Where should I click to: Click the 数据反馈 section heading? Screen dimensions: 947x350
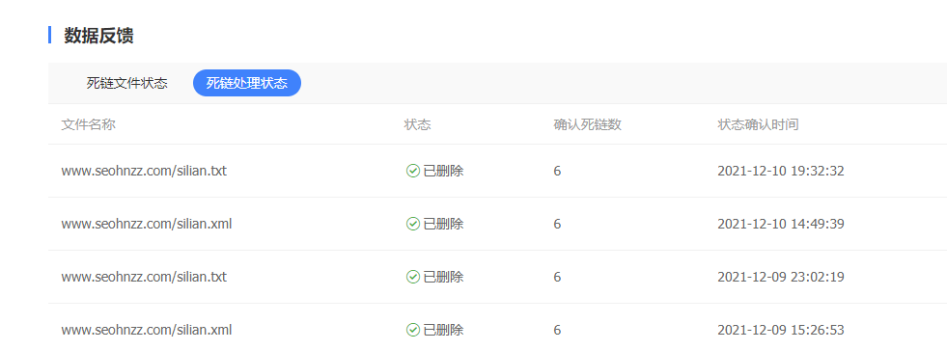(x=99, y=36)
